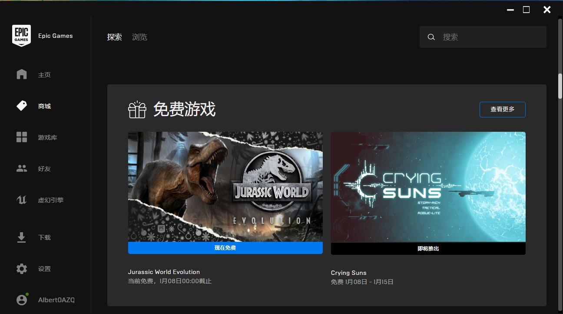Switch to the 浏览 tab
Screen dimensions: 563x314
140,37
